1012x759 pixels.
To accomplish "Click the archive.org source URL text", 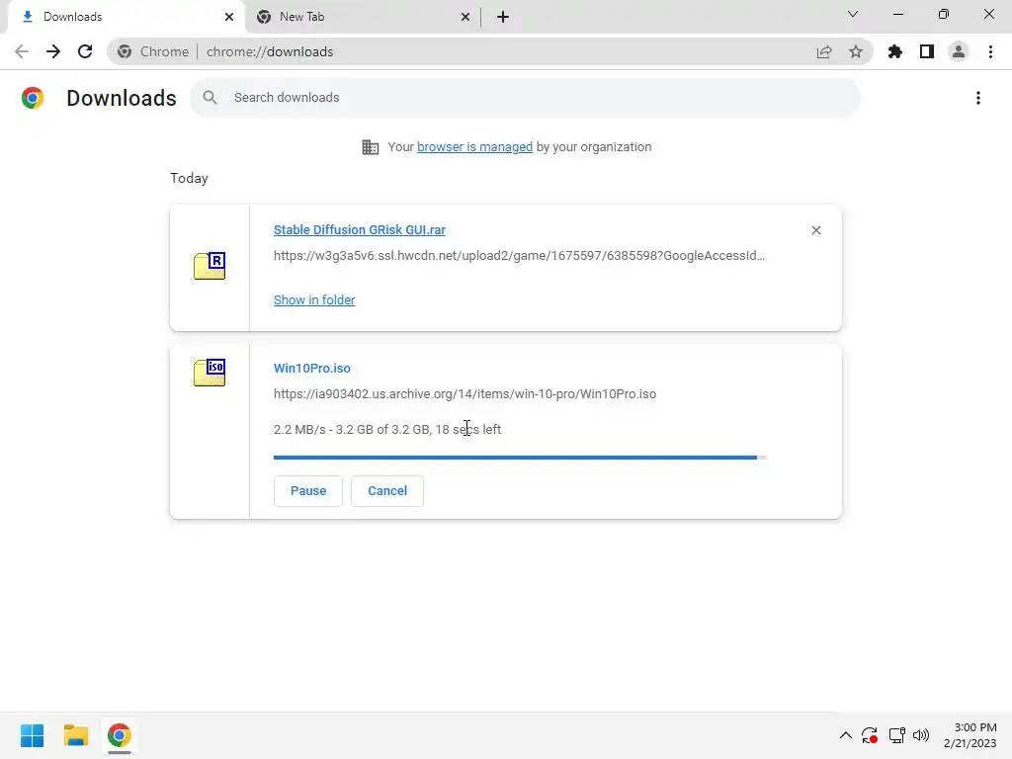I will [x=464, y=394].
